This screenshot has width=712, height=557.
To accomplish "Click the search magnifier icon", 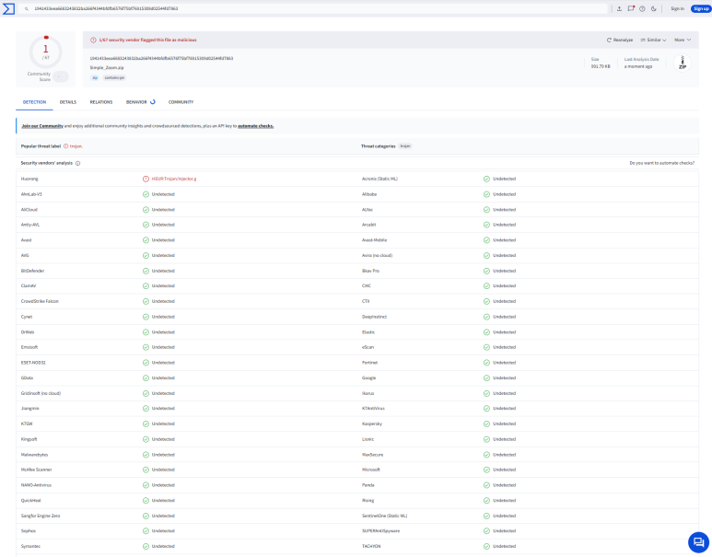I will click(x=27, y=8).
